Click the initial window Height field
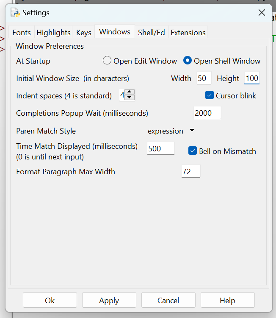Viewport: 276px width, 318px height. pos(252,78)
